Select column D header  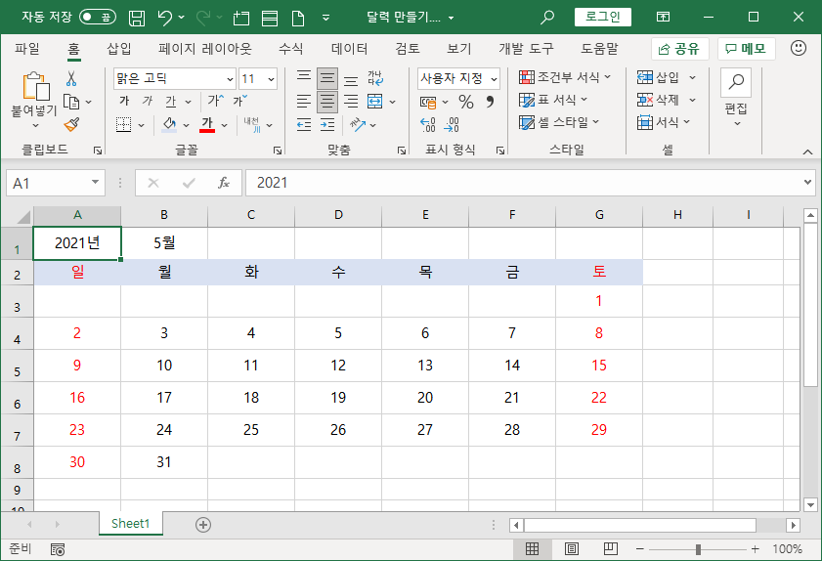click(x=338, y=215)
